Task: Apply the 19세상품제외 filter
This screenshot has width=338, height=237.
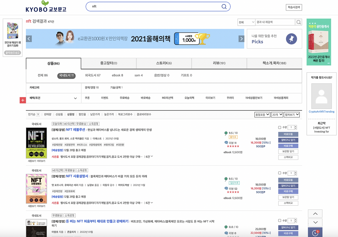Action: [281, 98]
